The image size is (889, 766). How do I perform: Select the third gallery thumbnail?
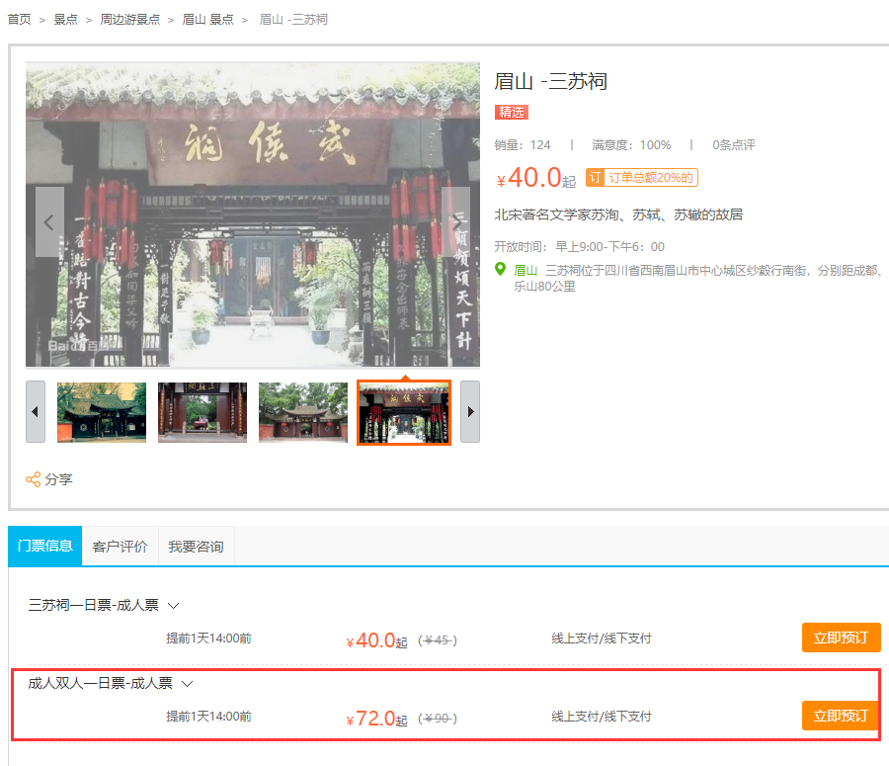(x=303, y=412)
